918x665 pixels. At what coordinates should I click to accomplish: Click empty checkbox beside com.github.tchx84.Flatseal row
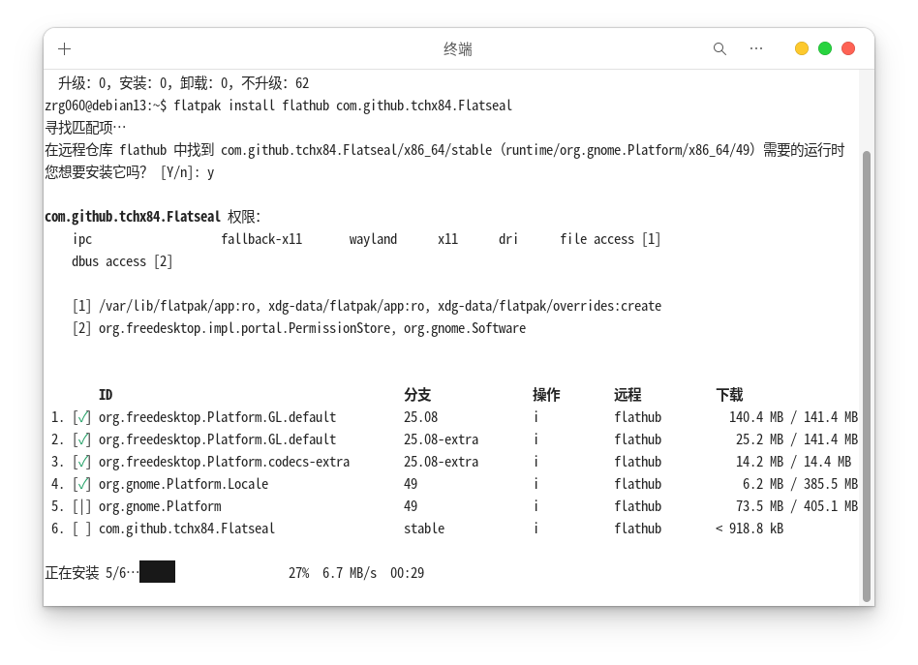click(82, 529)
